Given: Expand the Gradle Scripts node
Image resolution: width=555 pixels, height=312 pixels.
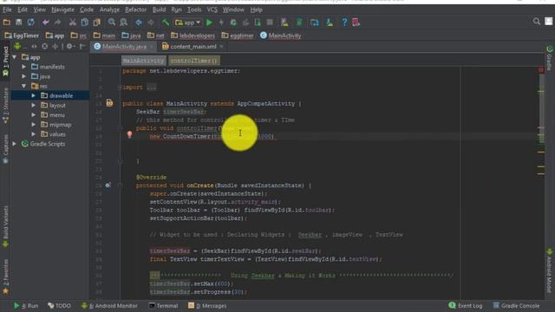Looking at the screenshot, I should pos(15,144).
